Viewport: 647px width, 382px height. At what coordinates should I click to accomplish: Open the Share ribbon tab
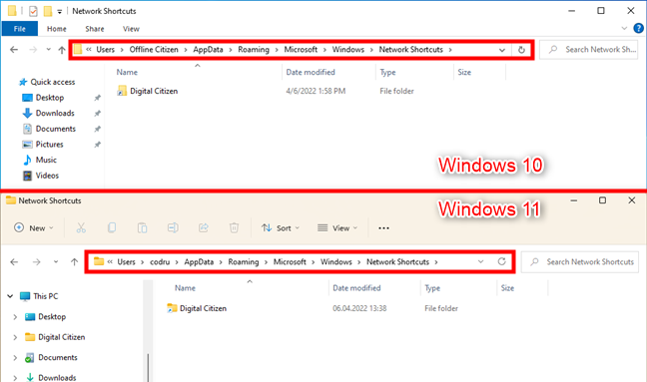point(95,29)
